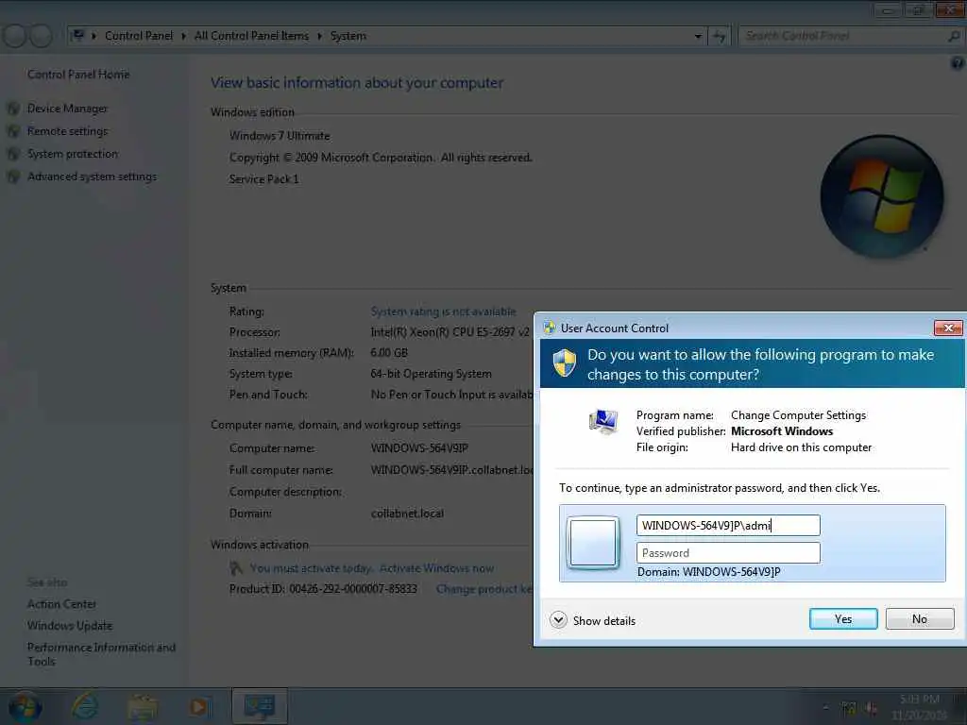The width and height of the screenshot is (967, 725).
Task: Click the network icon in system tray
Action: [849, 708]
